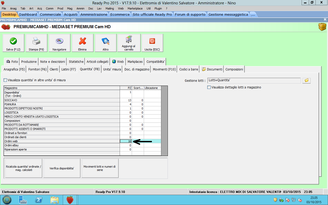The height and width of the screenshot is (205, 328).
Task: Open the Statistiche tab
Action: [x=76, y=62]
